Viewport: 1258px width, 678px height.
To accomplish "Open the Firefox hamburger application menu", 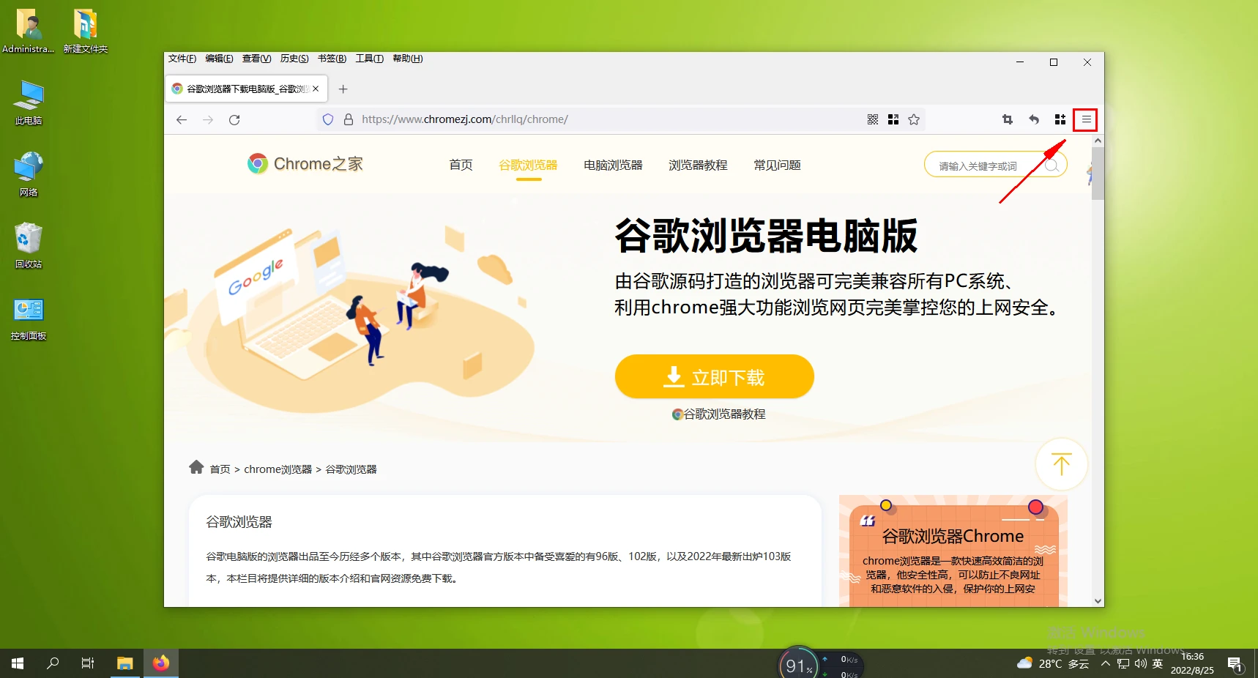I will pyautogui.click(x=1086, y=119).
